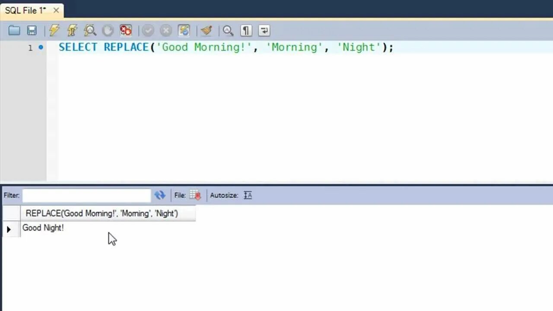Click the 'Good Morning!' string literal

(x=204, y=47)
